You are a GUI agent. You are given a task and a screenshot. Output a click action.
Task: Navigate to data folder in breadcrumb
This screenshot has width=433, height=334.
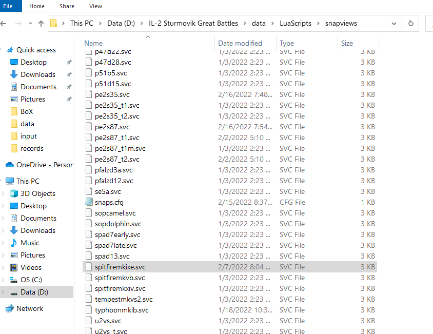259,23
